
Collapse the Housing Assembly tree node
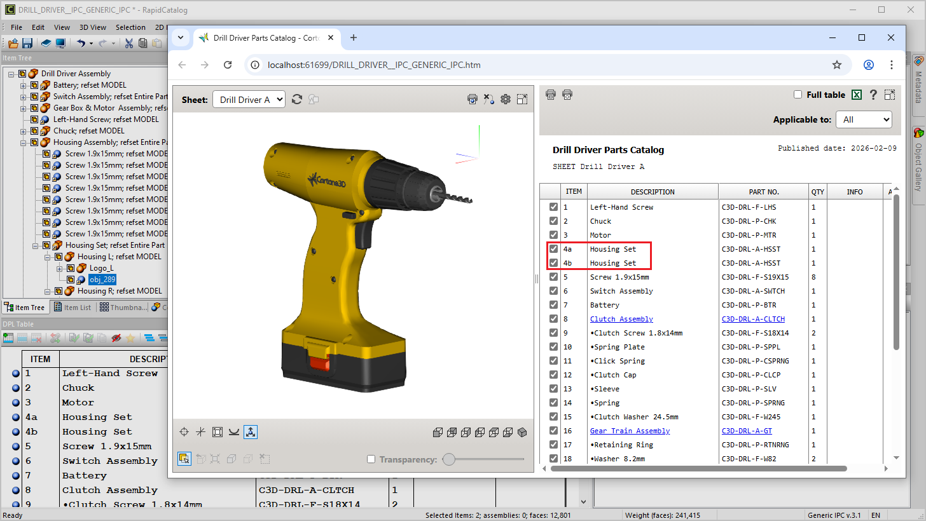click(24, 142)
